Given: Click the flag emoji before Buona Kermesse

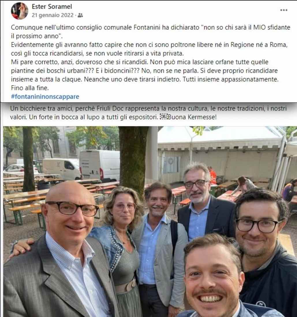Looking at the screenshot, I should 163,117.
